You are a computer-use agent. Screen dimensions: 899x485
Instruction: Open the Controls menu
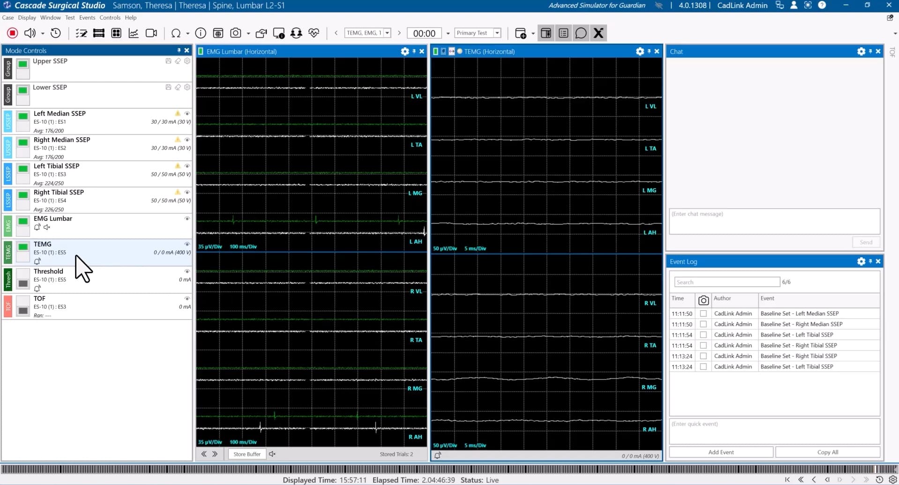pos(110,18)
